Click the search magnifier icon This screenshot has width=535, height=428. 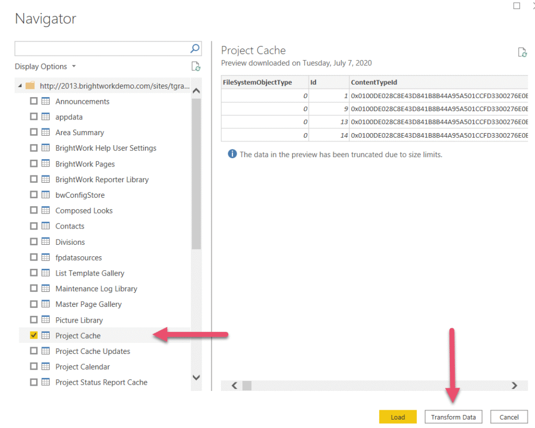click(195, 49)
